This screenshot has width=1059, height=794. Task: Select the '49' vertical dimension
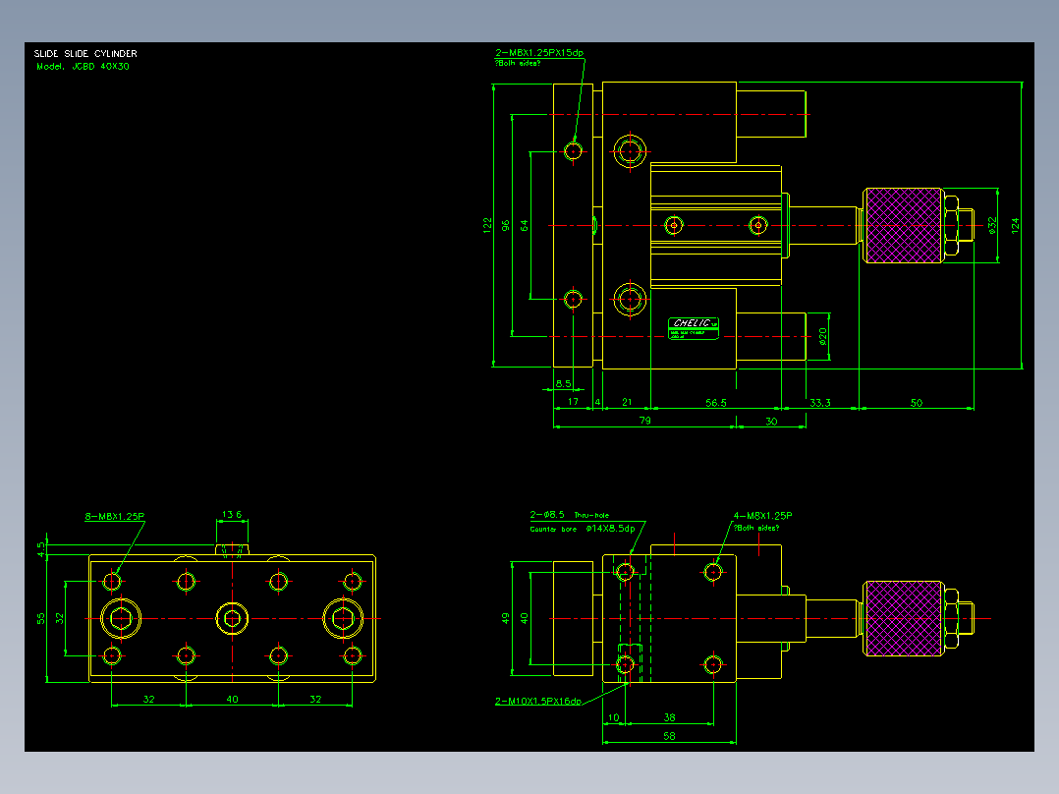pos(506,618)
